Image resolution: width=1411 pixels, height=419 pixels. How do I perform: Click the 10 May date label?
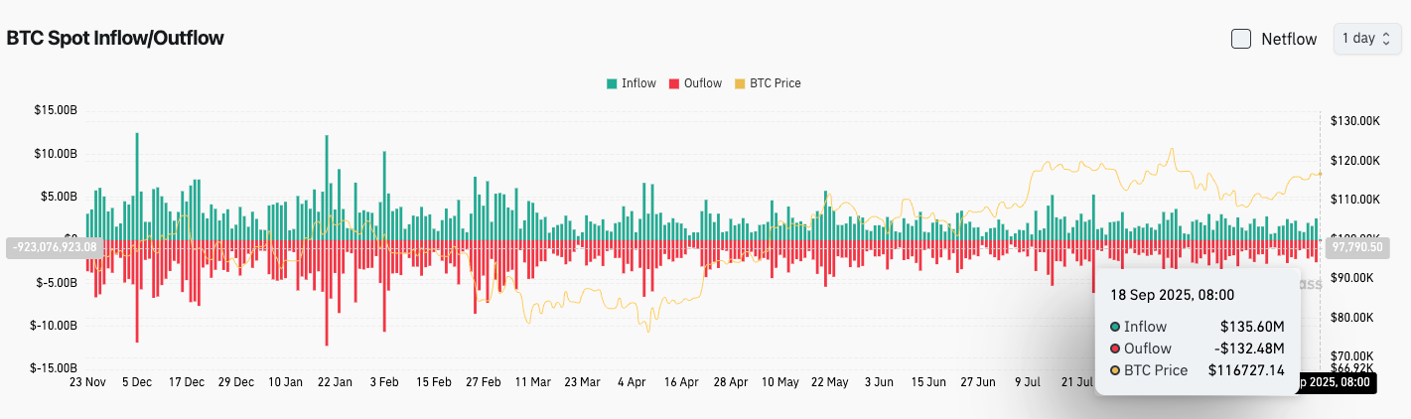pyautogui.click(x=780, y=381)
